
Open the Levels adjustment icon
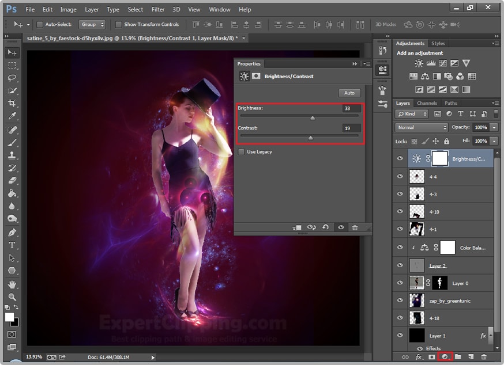click(431, 63)
